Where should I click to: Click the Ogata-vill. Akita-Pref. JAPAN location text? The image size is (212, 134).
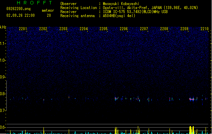click(150, 8)
